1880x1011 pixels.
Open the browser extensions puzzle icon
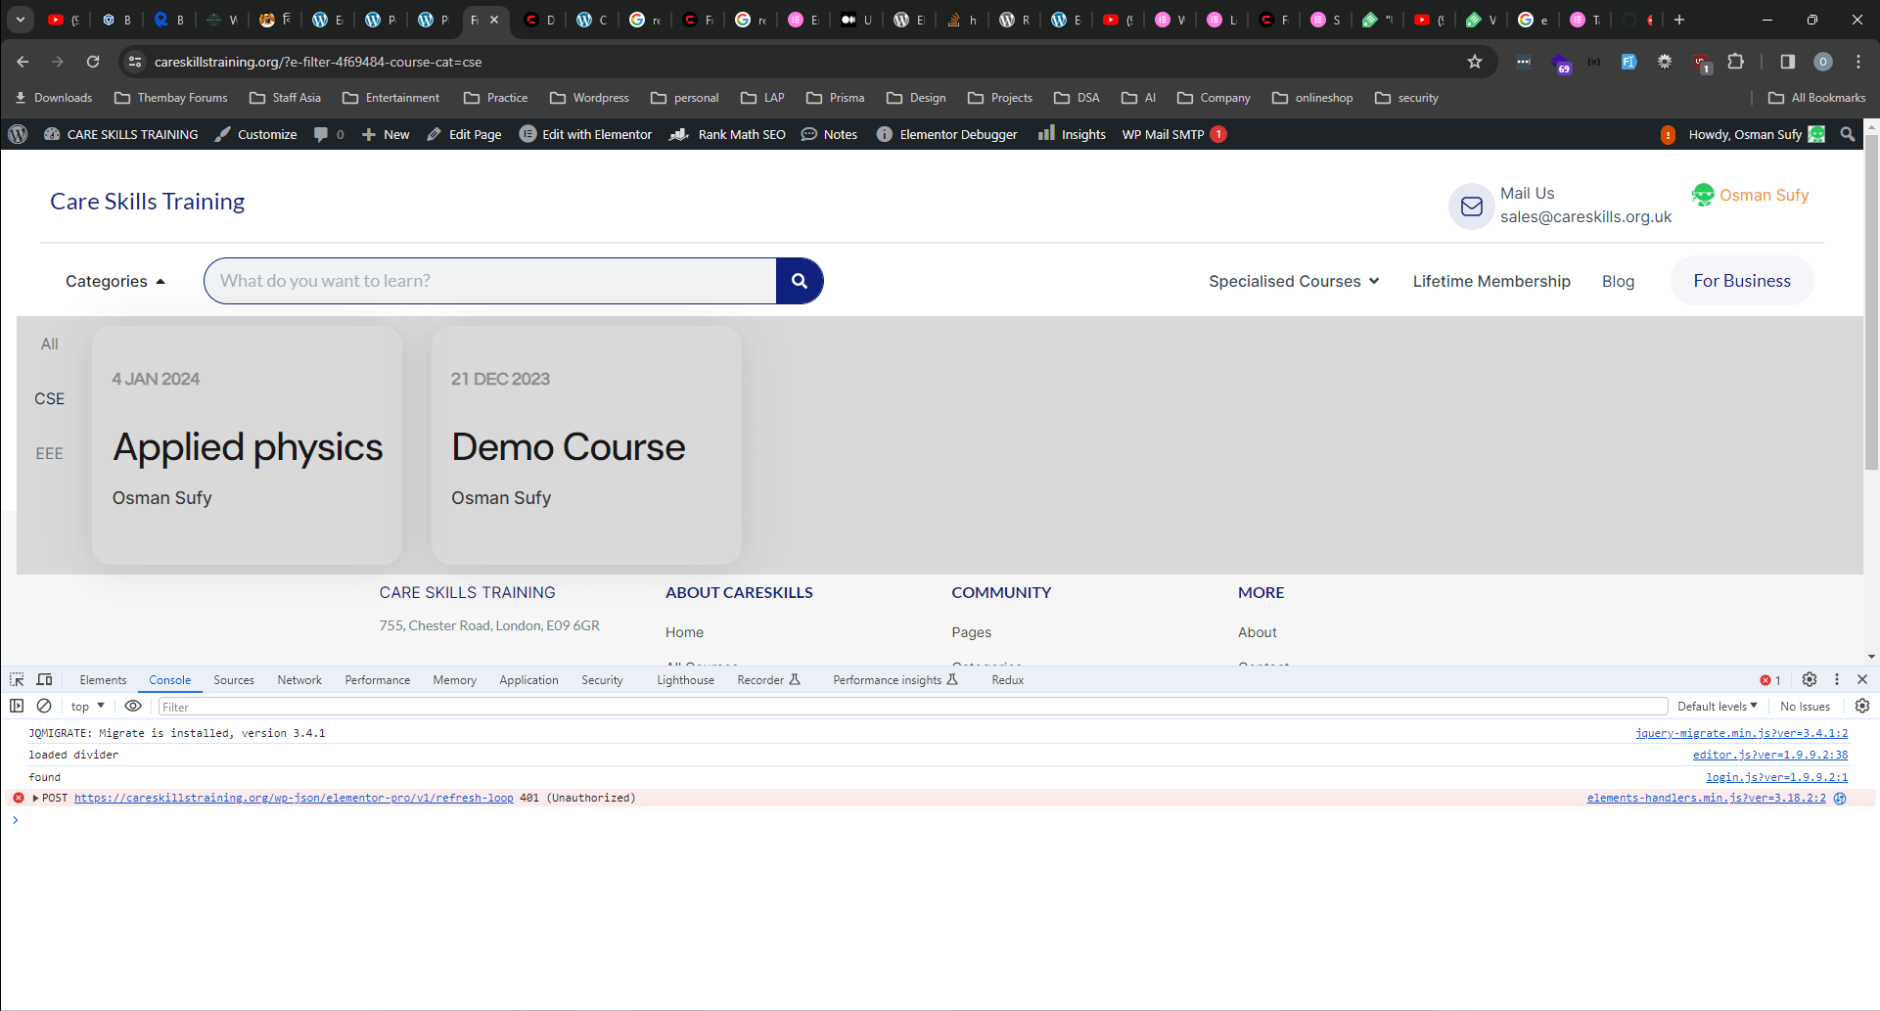pos(1736,62)
